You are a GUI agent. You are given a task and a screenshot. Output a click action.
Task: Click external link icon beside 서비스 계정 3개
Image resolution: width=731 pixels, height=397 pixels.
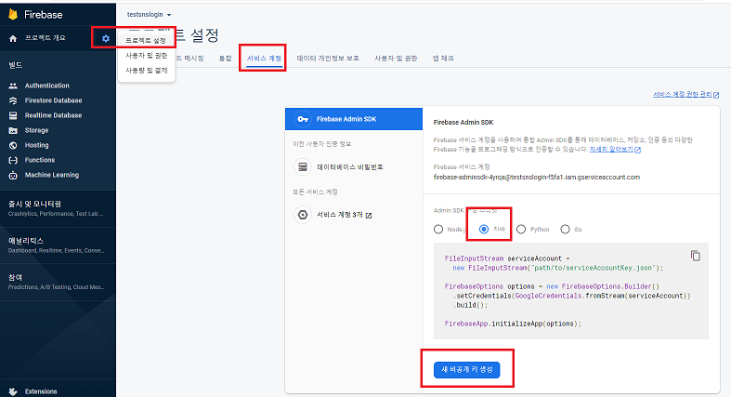(369, 215)
